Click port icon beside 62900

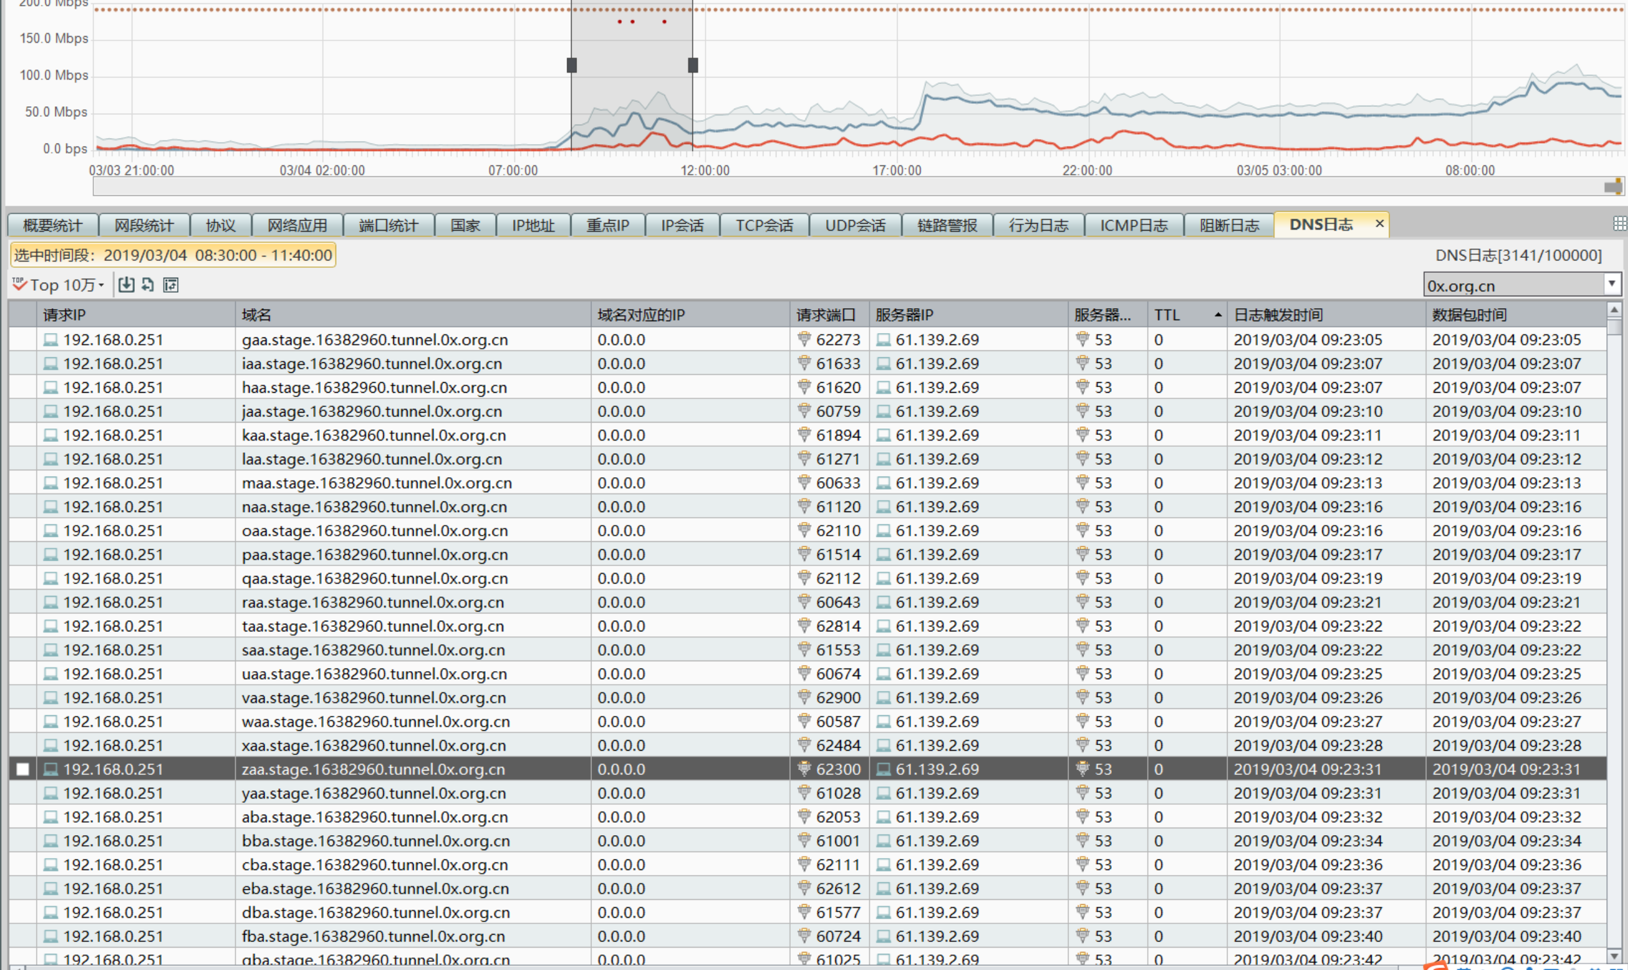click(x=804, y=697)
